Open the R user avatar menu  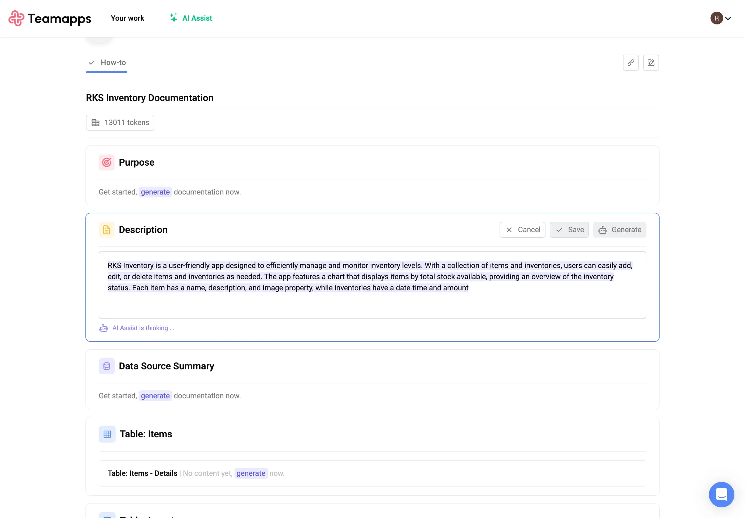(716, 18)
